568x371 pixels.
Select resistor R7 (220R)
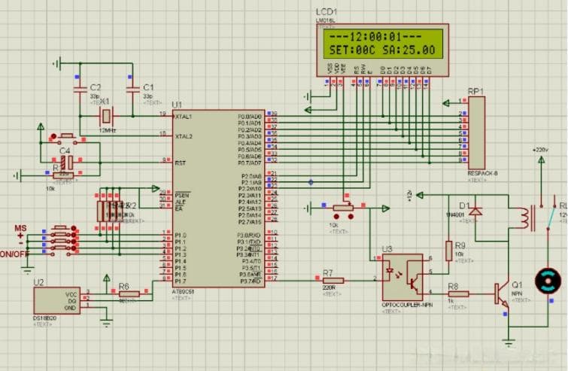tap(333, 281)
